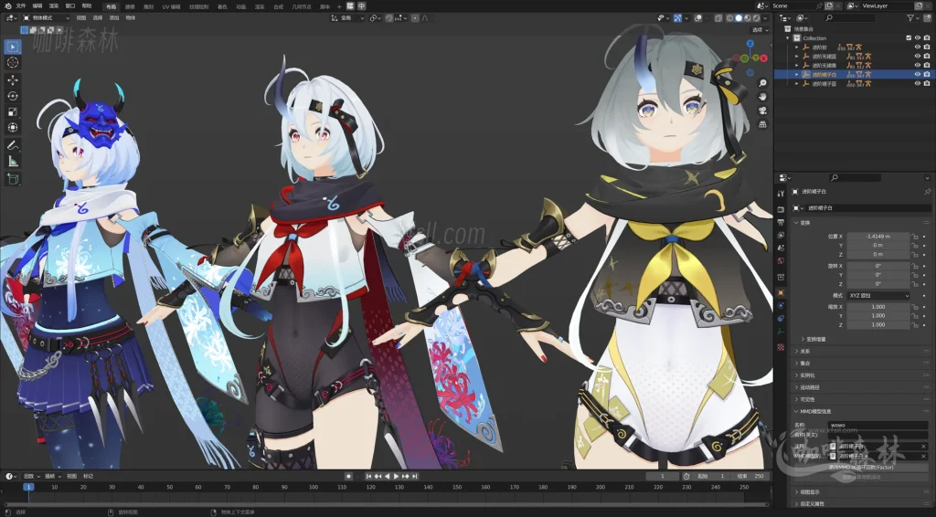Select the Rotate tool in left toolbar
The image size is (936, 517).
coord(13,96)
